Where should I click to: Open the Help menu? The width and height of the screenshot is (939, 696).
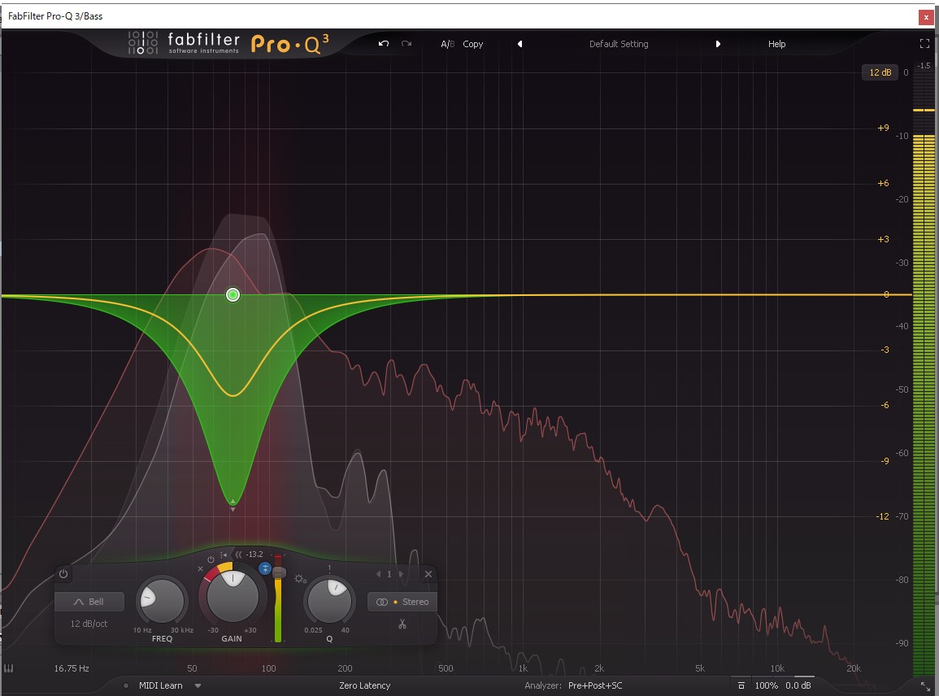coord(776,44)
